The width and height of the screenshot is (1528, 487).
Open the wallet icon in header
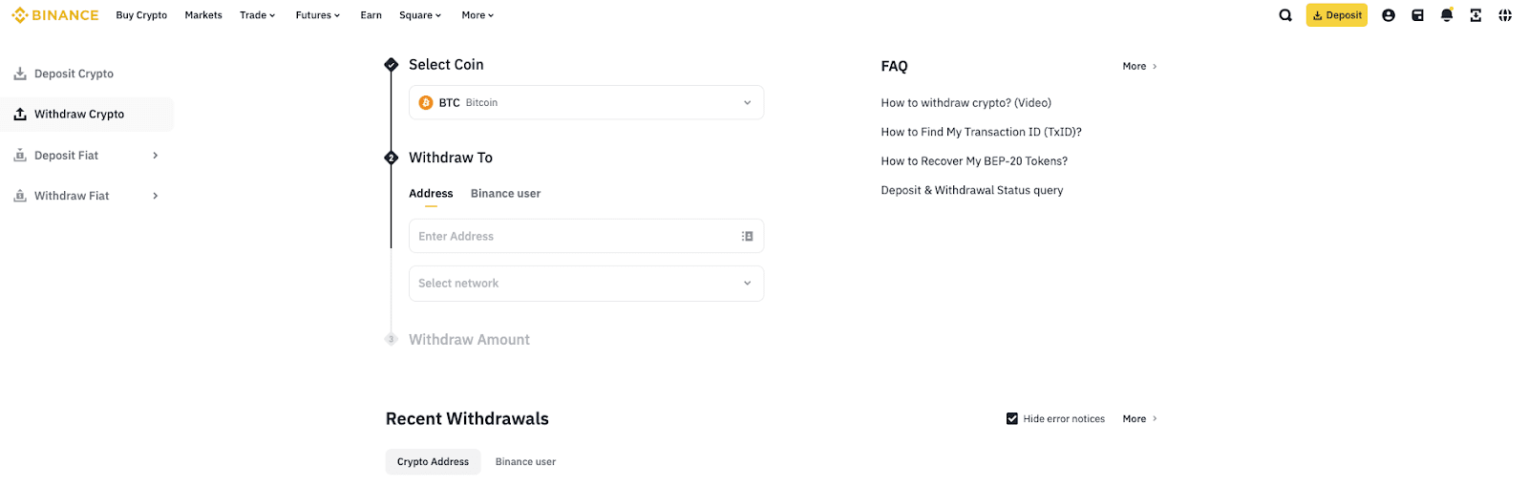coord(1417,15)
